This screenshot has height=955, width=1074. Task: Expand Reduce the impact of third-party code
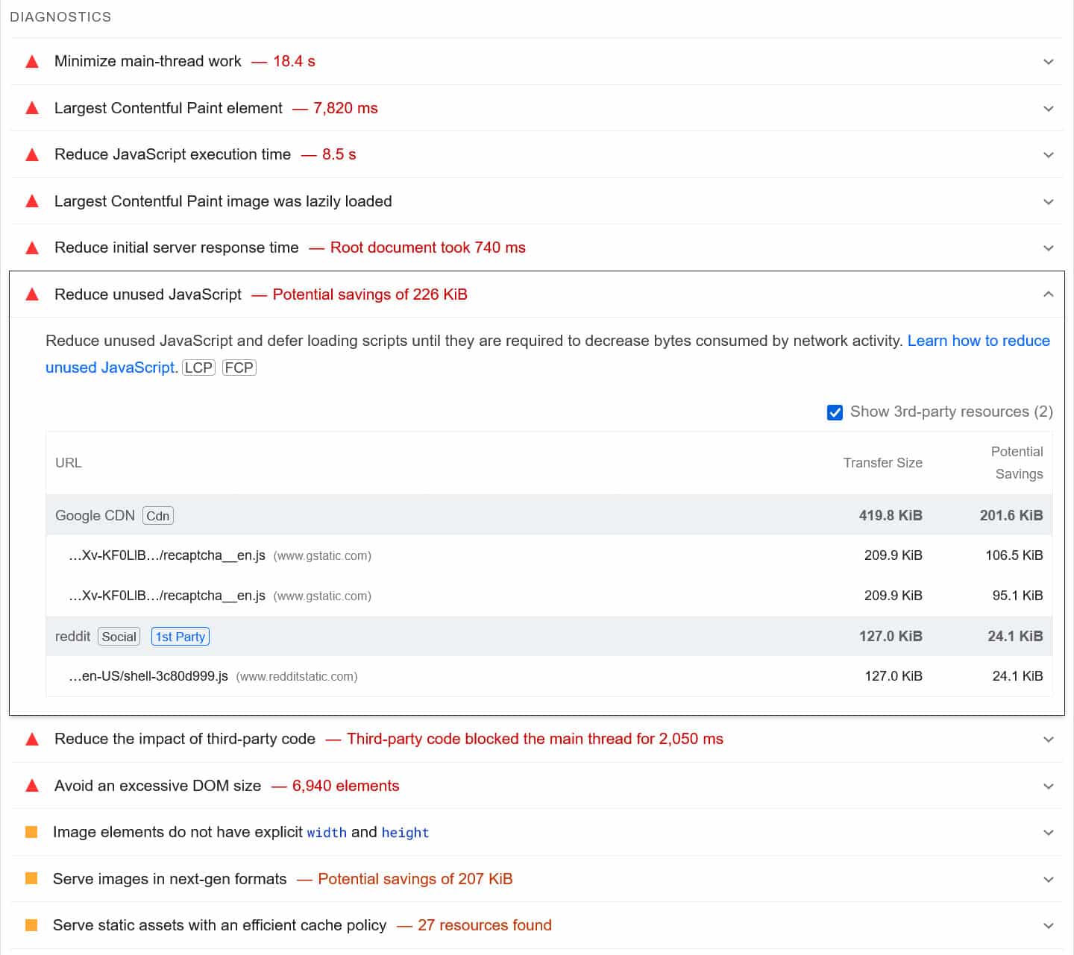[1048, 740]
